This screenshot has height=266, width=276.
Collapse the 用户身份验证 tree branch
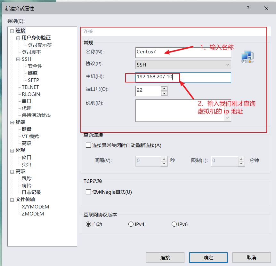click(18, 37)
